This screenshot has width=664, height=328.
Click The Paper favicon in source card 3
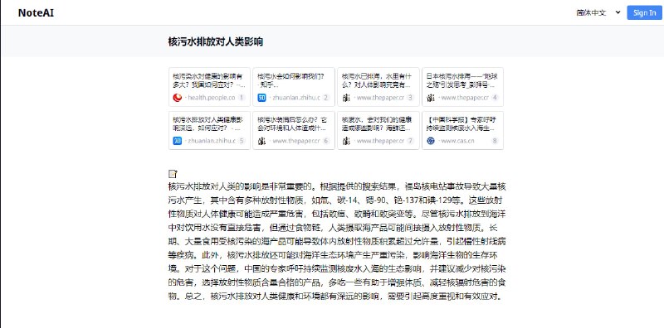[346, 98]
